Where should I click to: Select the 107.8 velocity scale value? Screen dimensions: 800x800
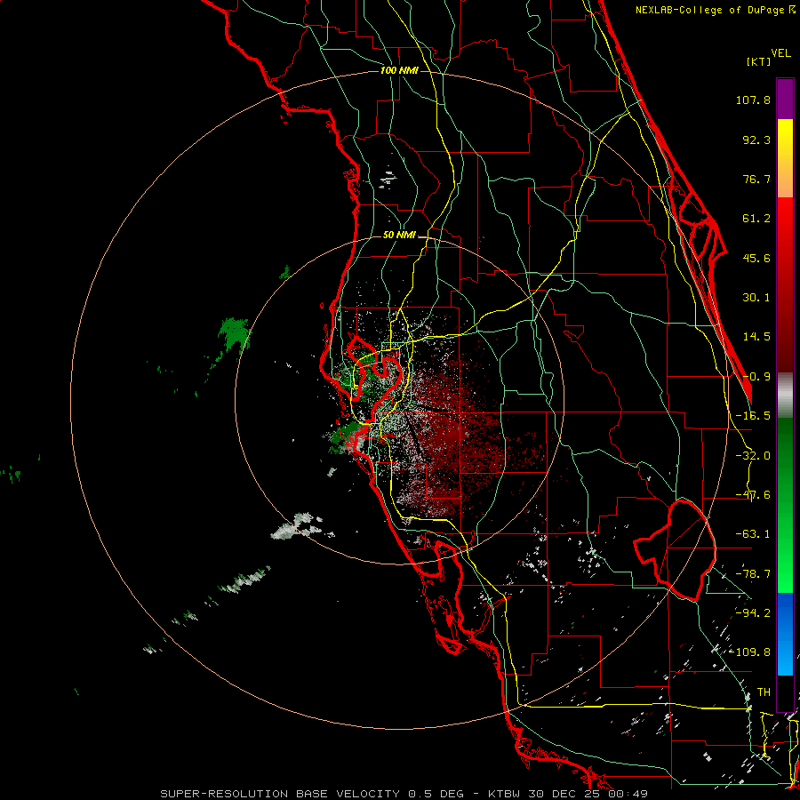coord(753,100)
